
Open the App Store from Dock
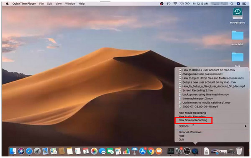[x=143, y=151]
